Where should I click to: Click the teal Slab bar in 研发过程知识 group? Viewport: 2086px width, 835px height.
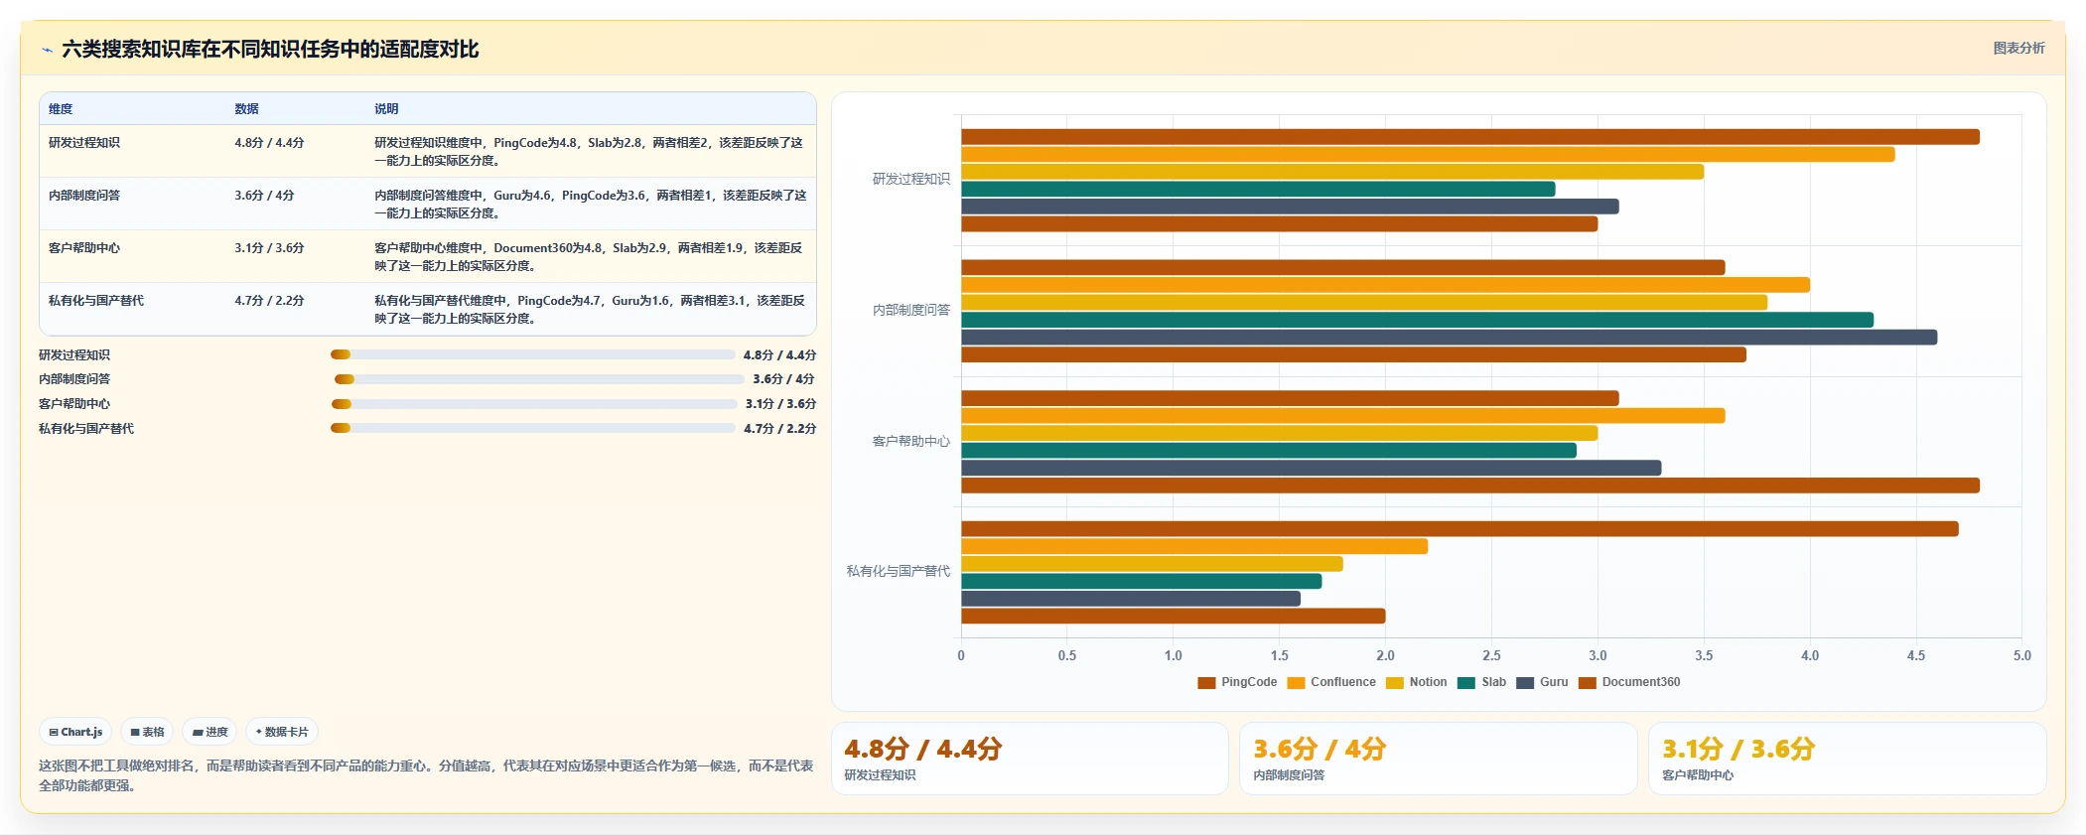[x=1258, y=190]
